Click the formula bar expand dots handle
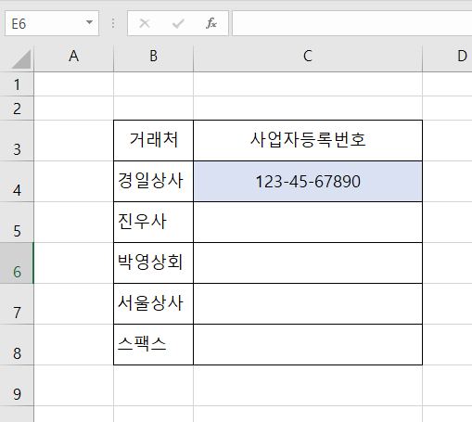Viewport: 472px width, 422px height. point(113,23)
